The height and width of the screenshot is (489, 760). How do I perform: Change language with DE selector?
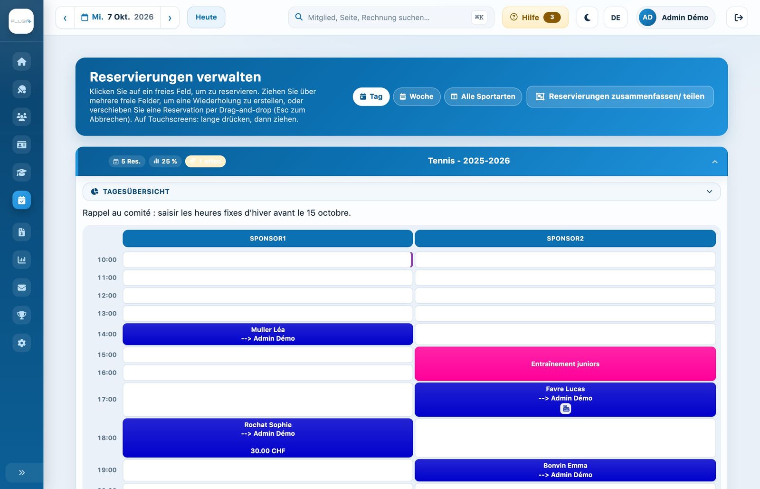tap(616, 18)
